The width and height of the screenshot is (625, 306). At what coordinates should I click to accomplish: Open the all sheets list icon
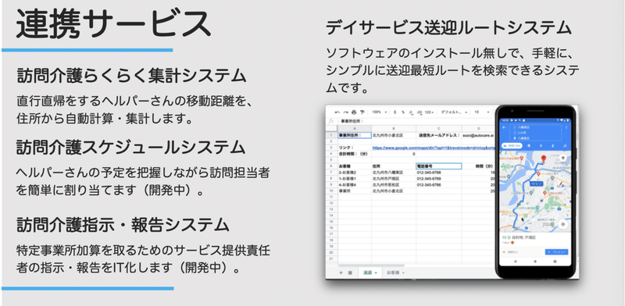tap(350, 272)
